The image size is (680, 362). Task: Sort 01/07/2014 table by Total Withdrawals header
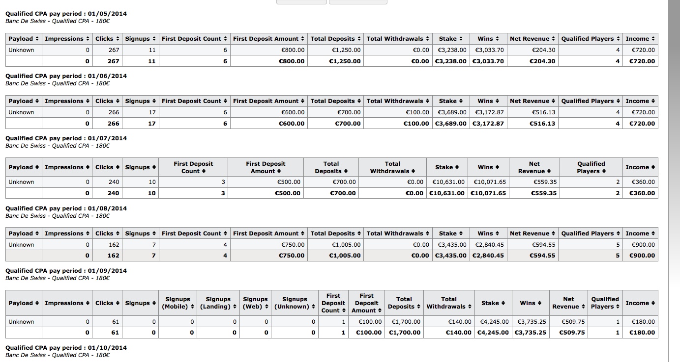[392, 167]
